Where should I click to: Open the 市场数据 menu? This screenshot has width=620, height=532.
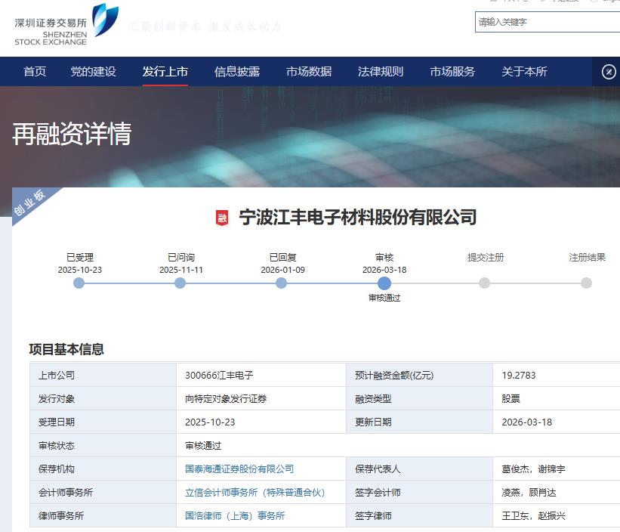(309, 72)
